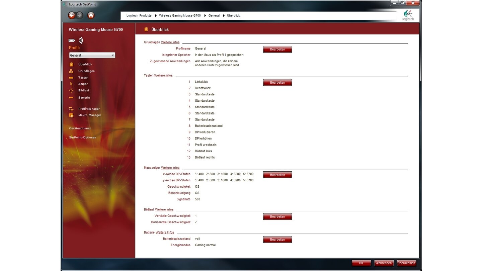The width and height of the screenshot is (482, 271).
Task: Click Bearbeiten in the Grundlagen section
Action: (x=277, y=50)
